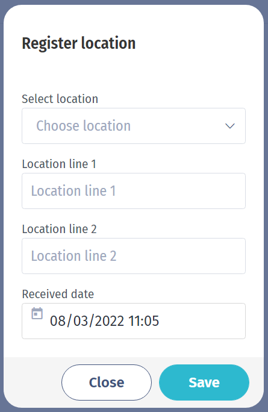
Task: Click the Select location label
Action: pos(60,99)
